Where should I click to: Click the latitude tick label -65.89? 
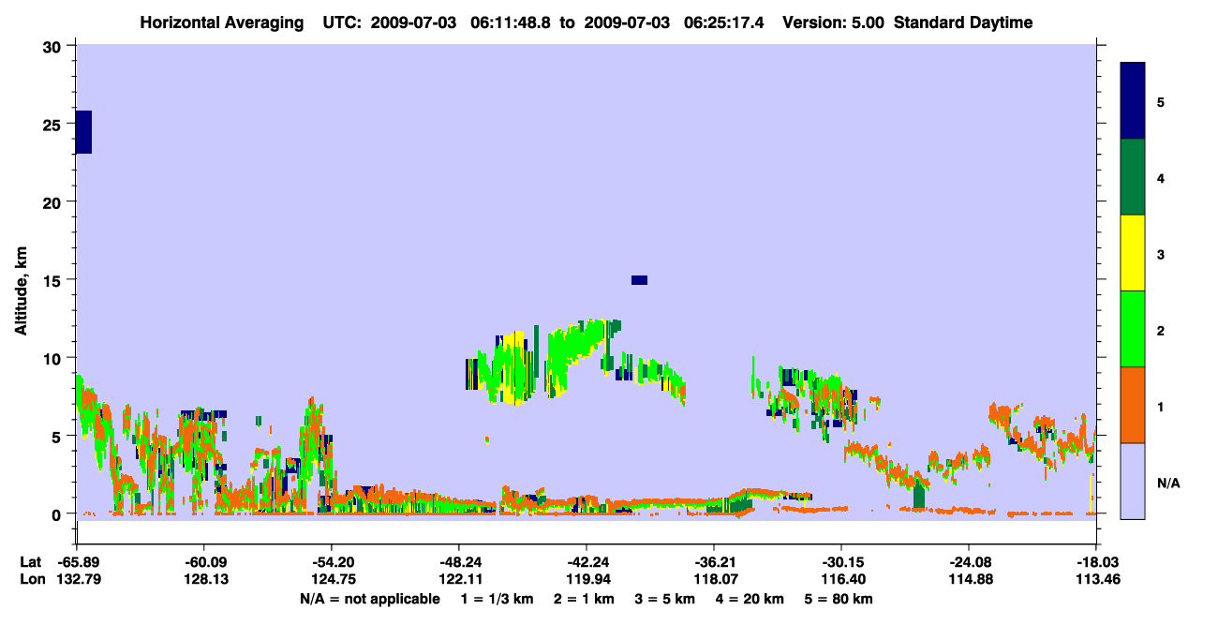77,562
